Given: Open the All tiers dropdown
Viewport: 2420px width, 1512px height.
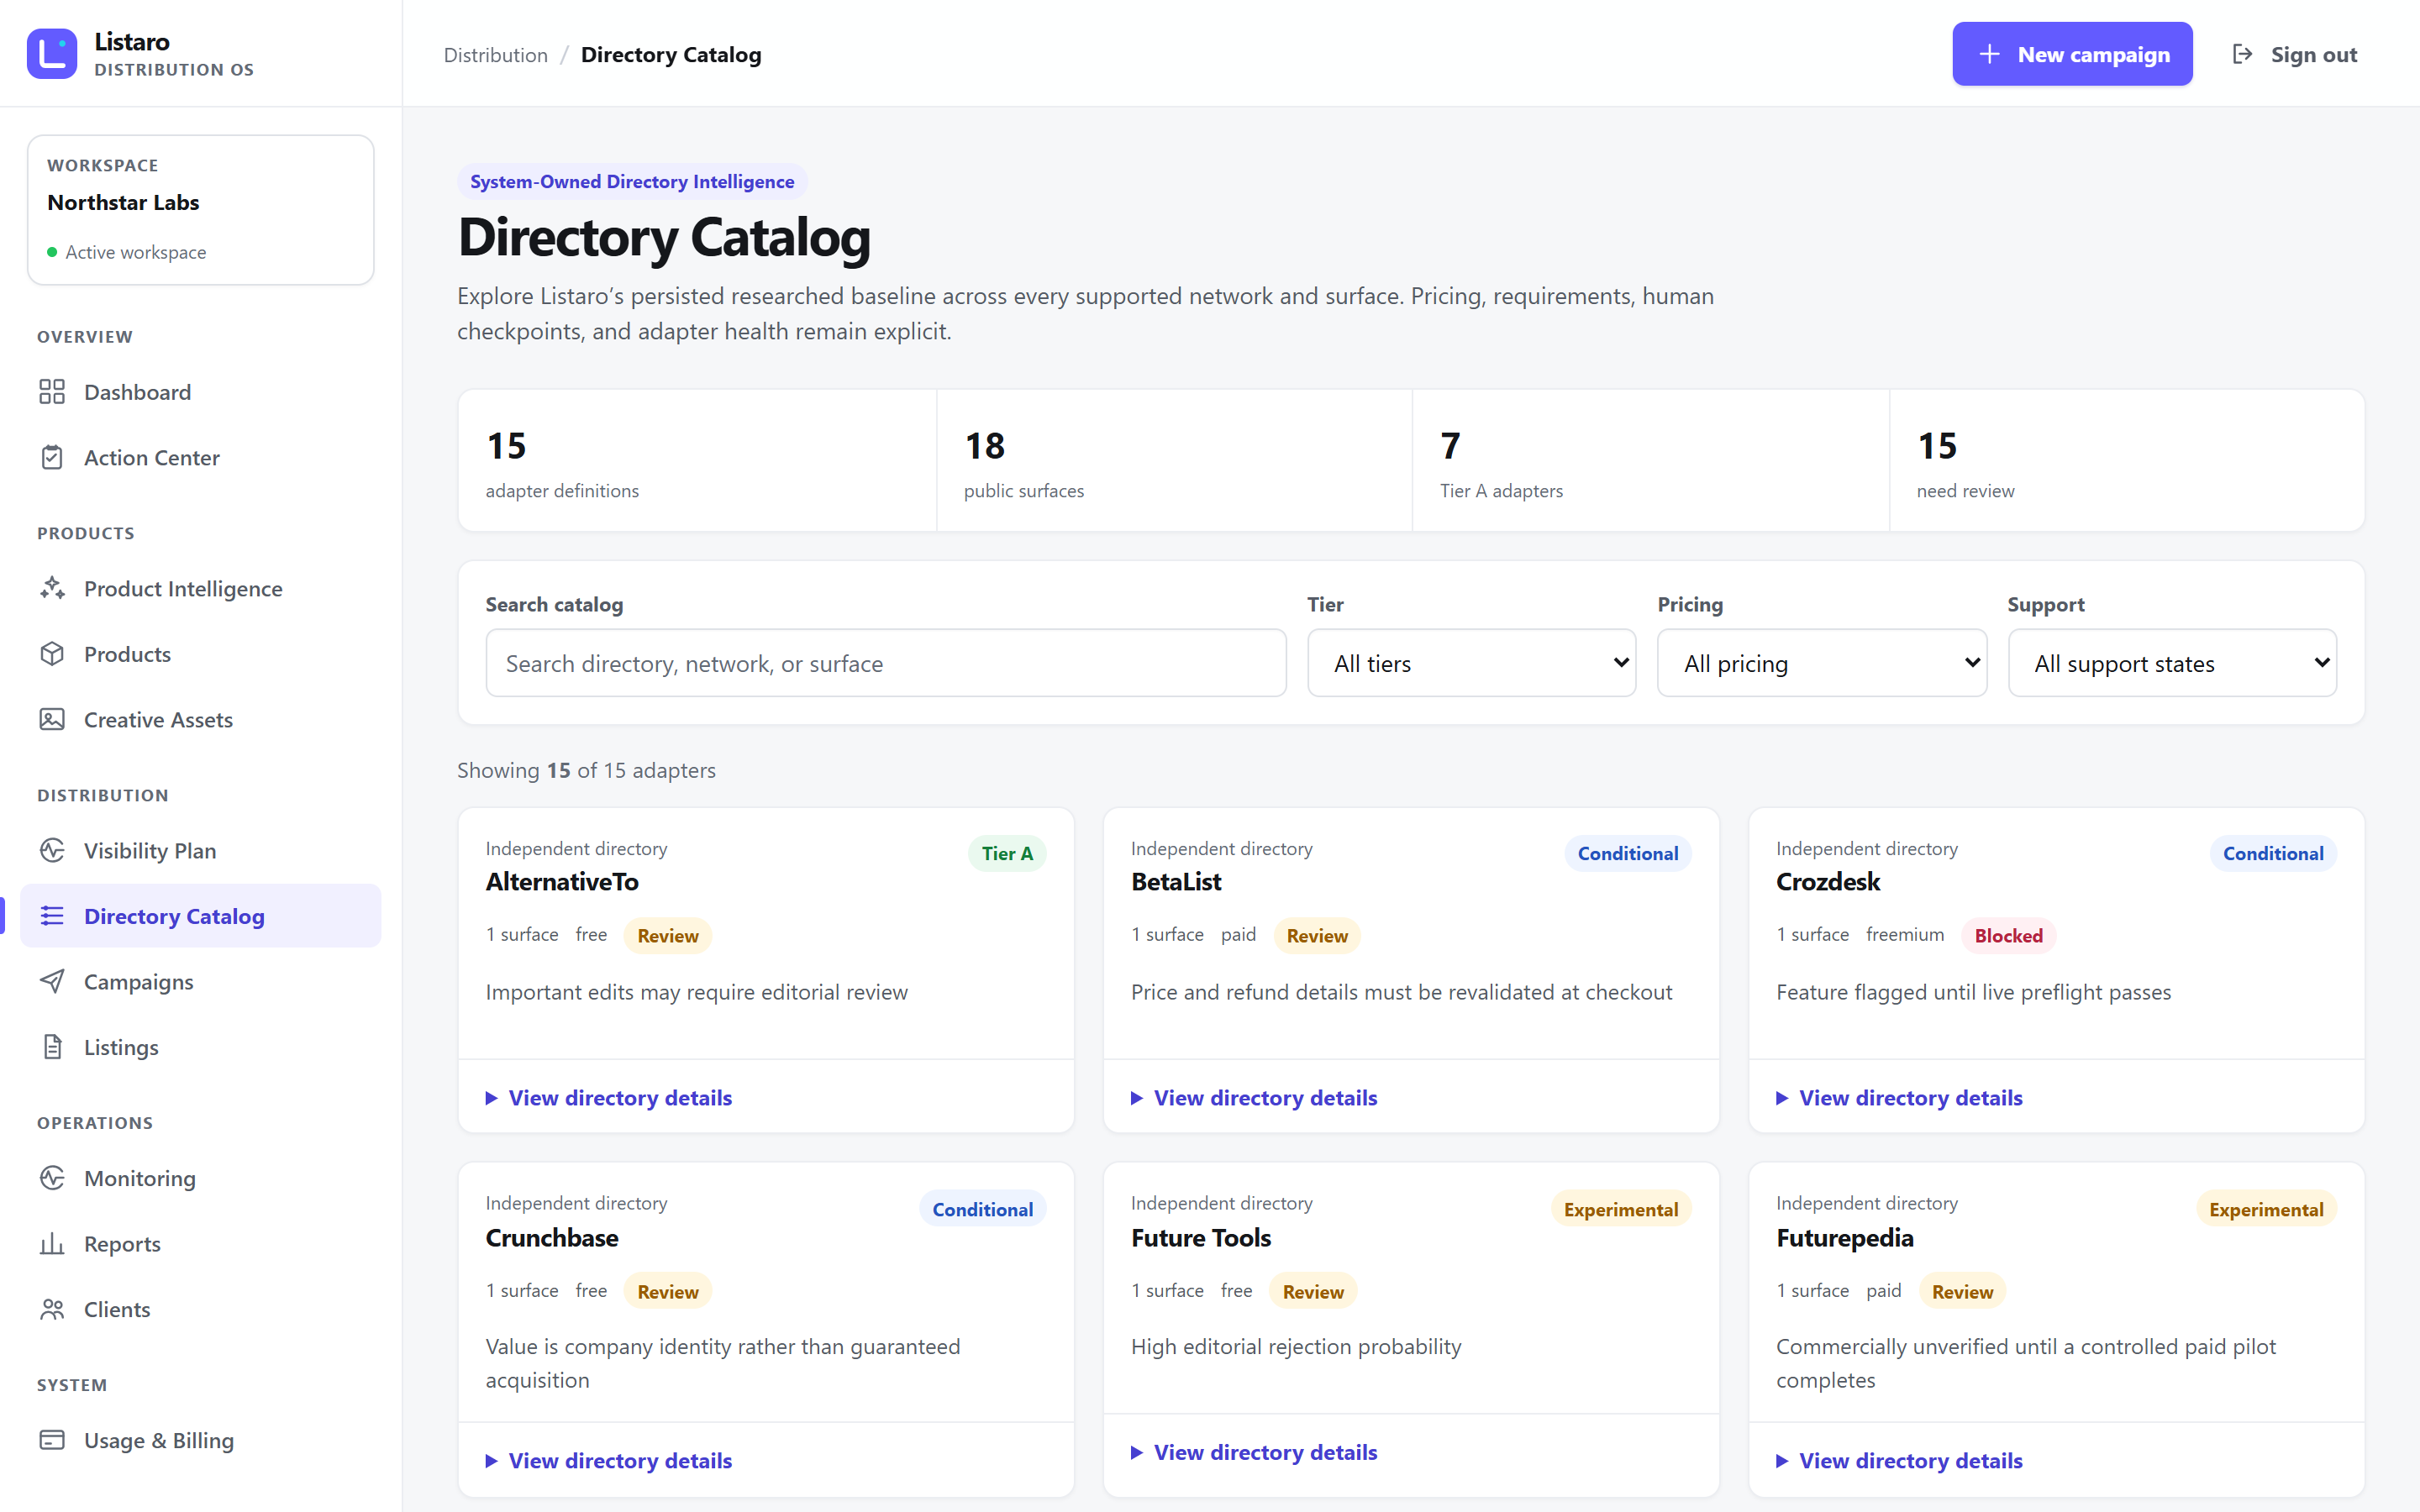Looking at the screenshot, I should pos(1471,663).
